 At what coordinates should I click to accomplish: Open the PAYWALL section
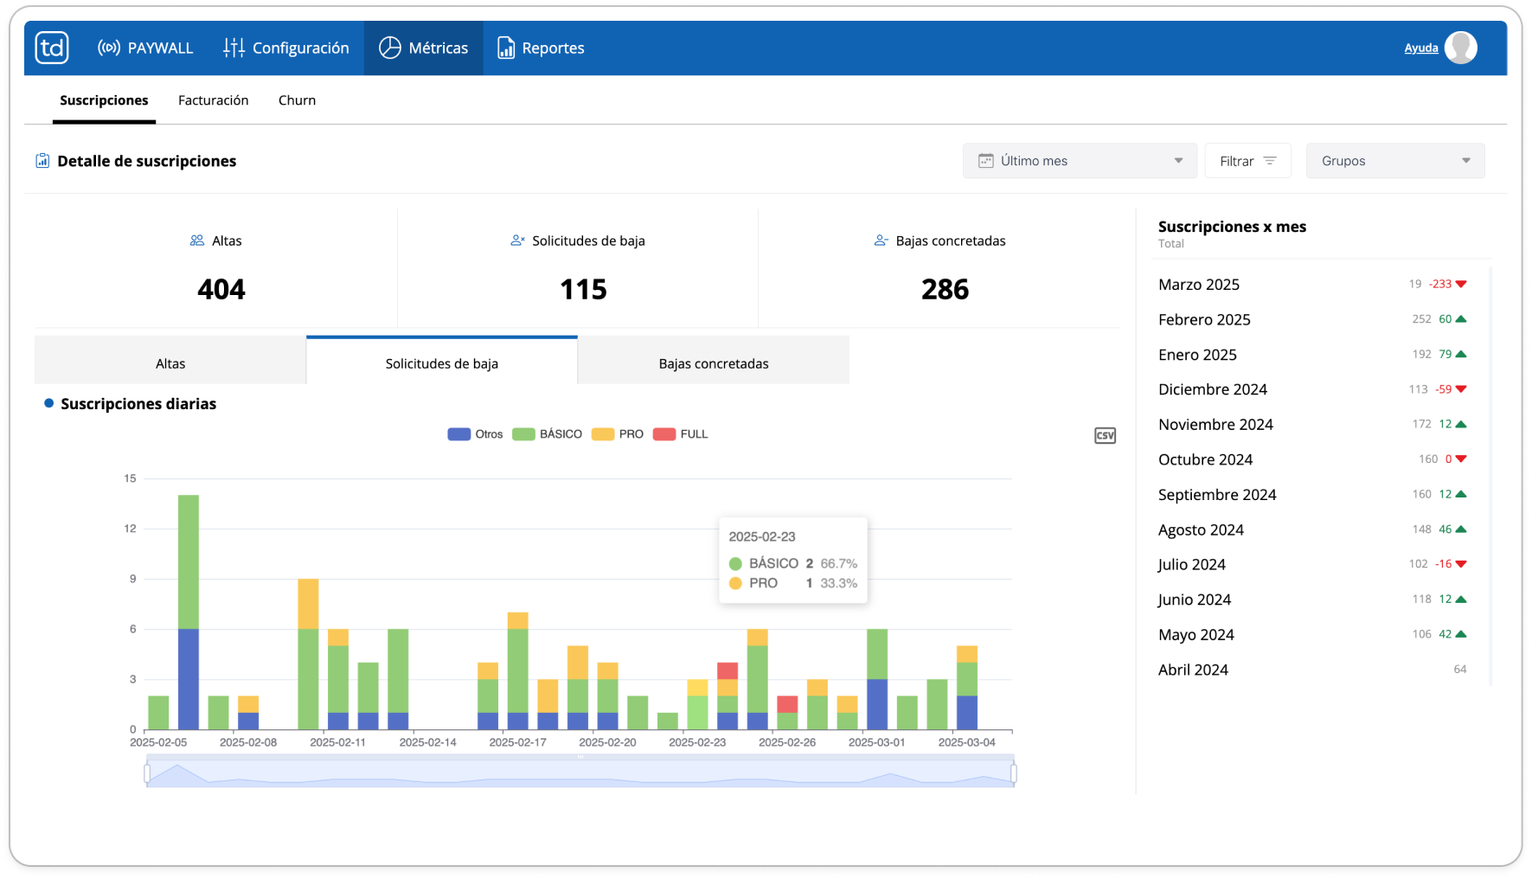point(145,48)
